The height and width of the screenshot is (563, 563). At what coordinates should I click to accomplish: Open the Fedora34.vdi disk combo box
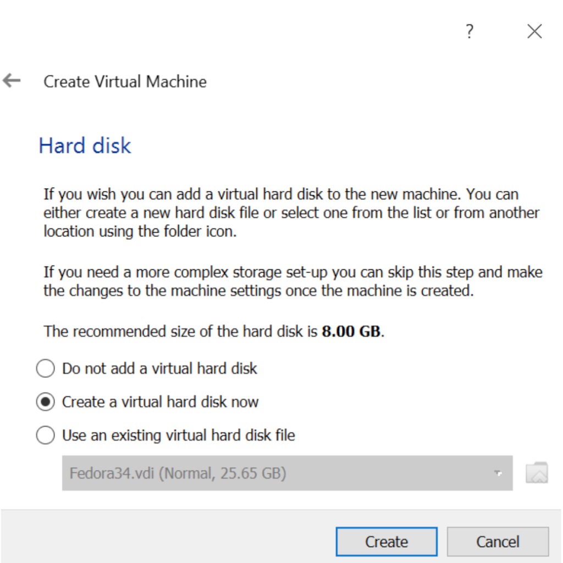pyautogui.click(x=275, y=473)
